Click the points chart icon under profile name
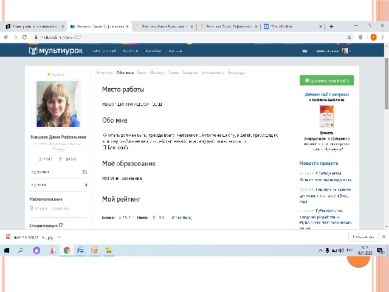Image resolution: width=389 pixels, height=292 pixels. [x=40, y=159]
